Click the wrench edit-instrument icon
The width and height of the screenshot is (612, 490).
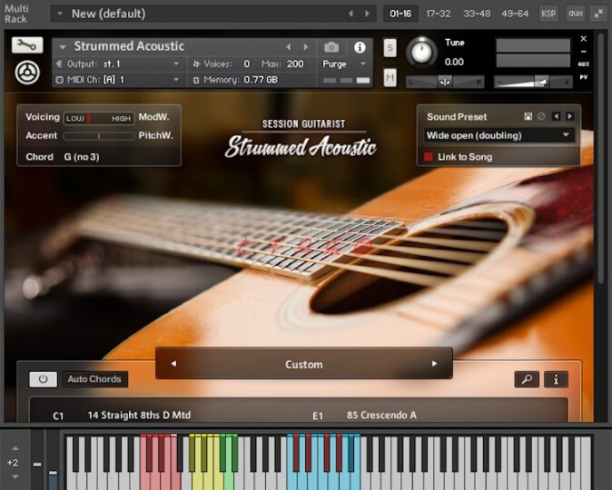click(27, 45)
